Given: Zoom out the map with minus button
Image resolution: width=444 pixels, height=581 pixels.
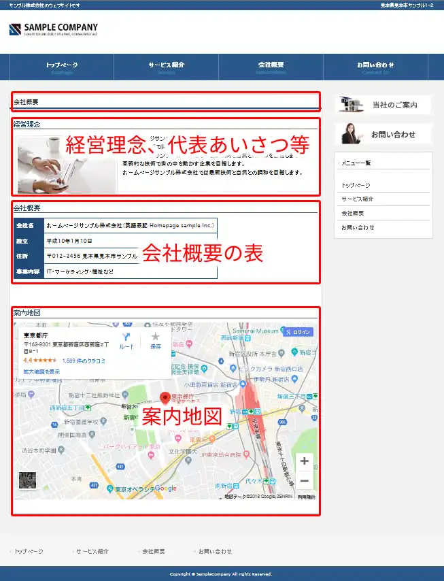Looking at the screenshot, I should point(305,480).
